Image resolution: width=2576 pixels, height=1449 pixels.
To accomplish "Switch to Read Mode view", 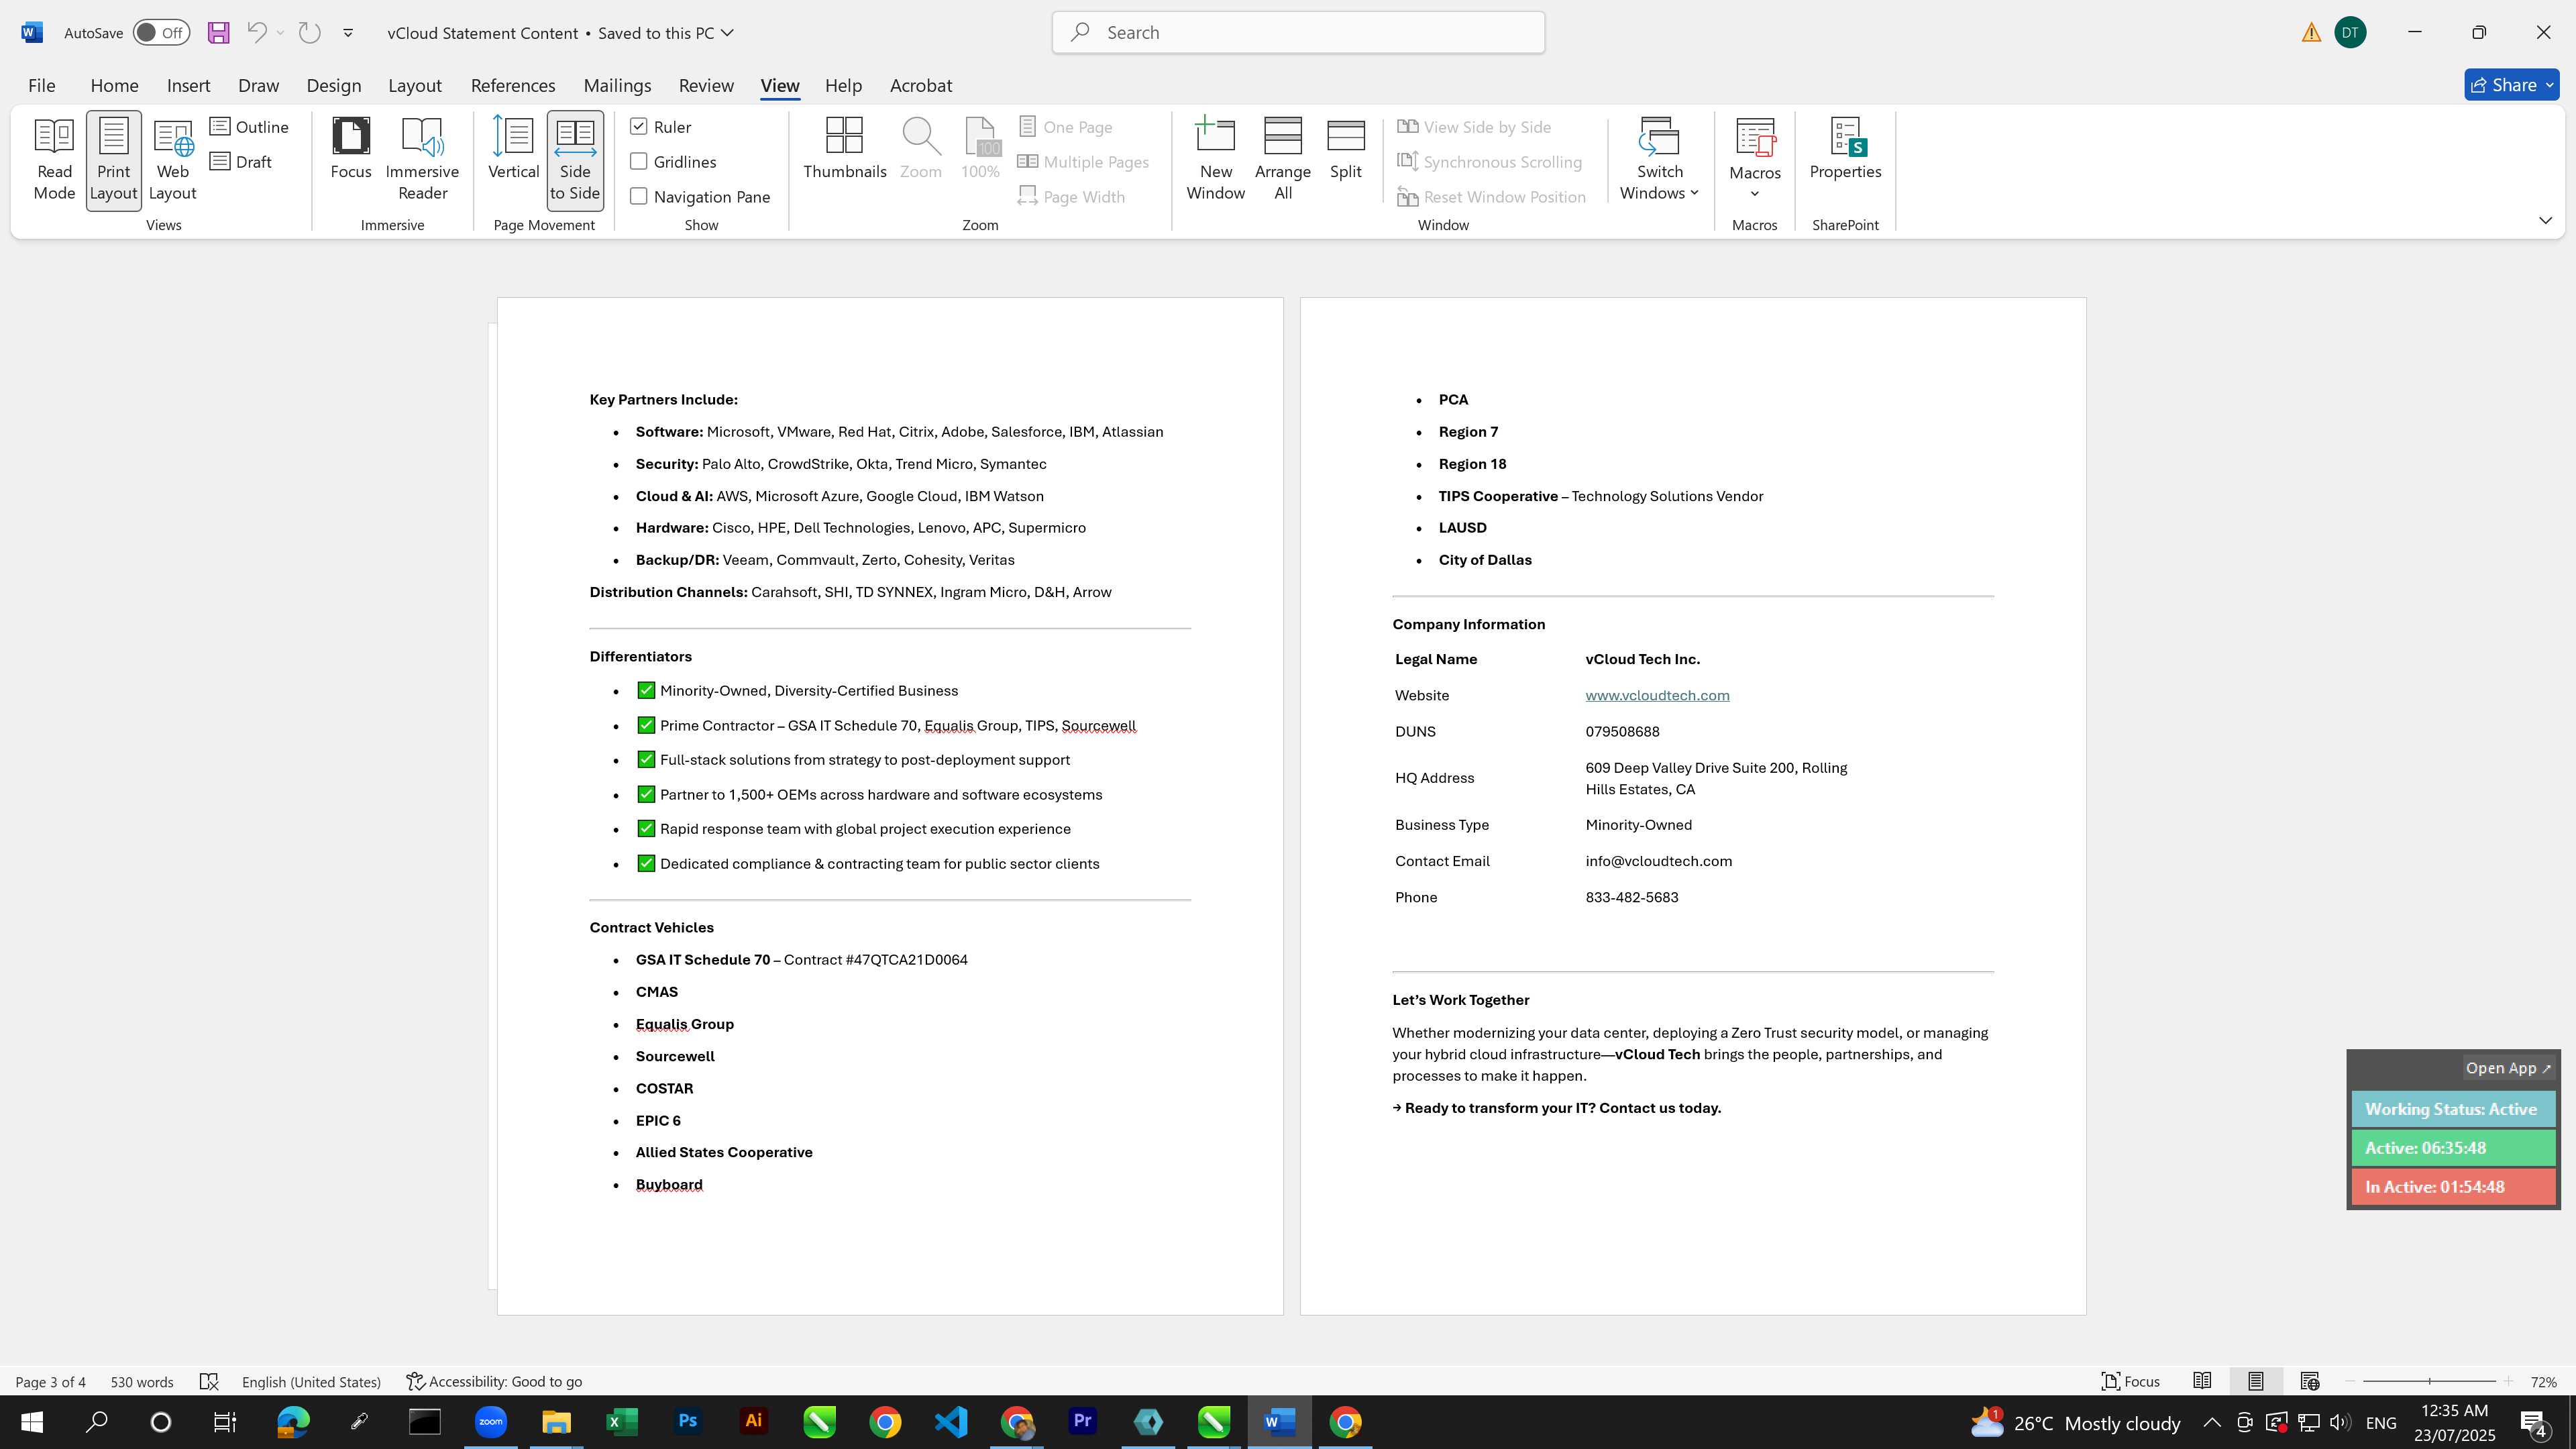I will [x=54, y=160].
